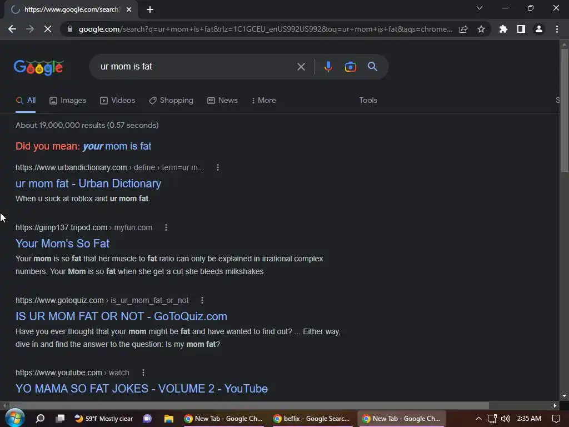Open the Chrome three-dot menu
This screenshot has width=569, height=427.
click(x=557, y=29)
